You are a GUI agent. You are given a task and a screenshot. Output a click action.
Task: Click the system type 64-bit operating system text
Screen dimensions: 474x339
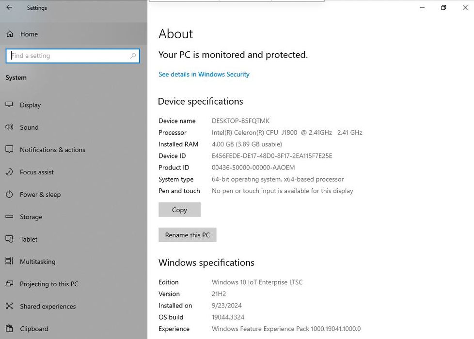[x=278, y=179]
